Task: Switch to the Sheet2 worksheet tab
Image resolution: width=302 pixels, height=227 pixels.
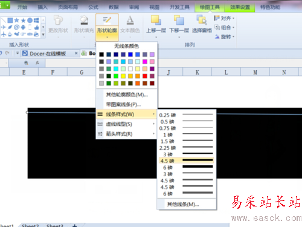Action: click(30, 225)
